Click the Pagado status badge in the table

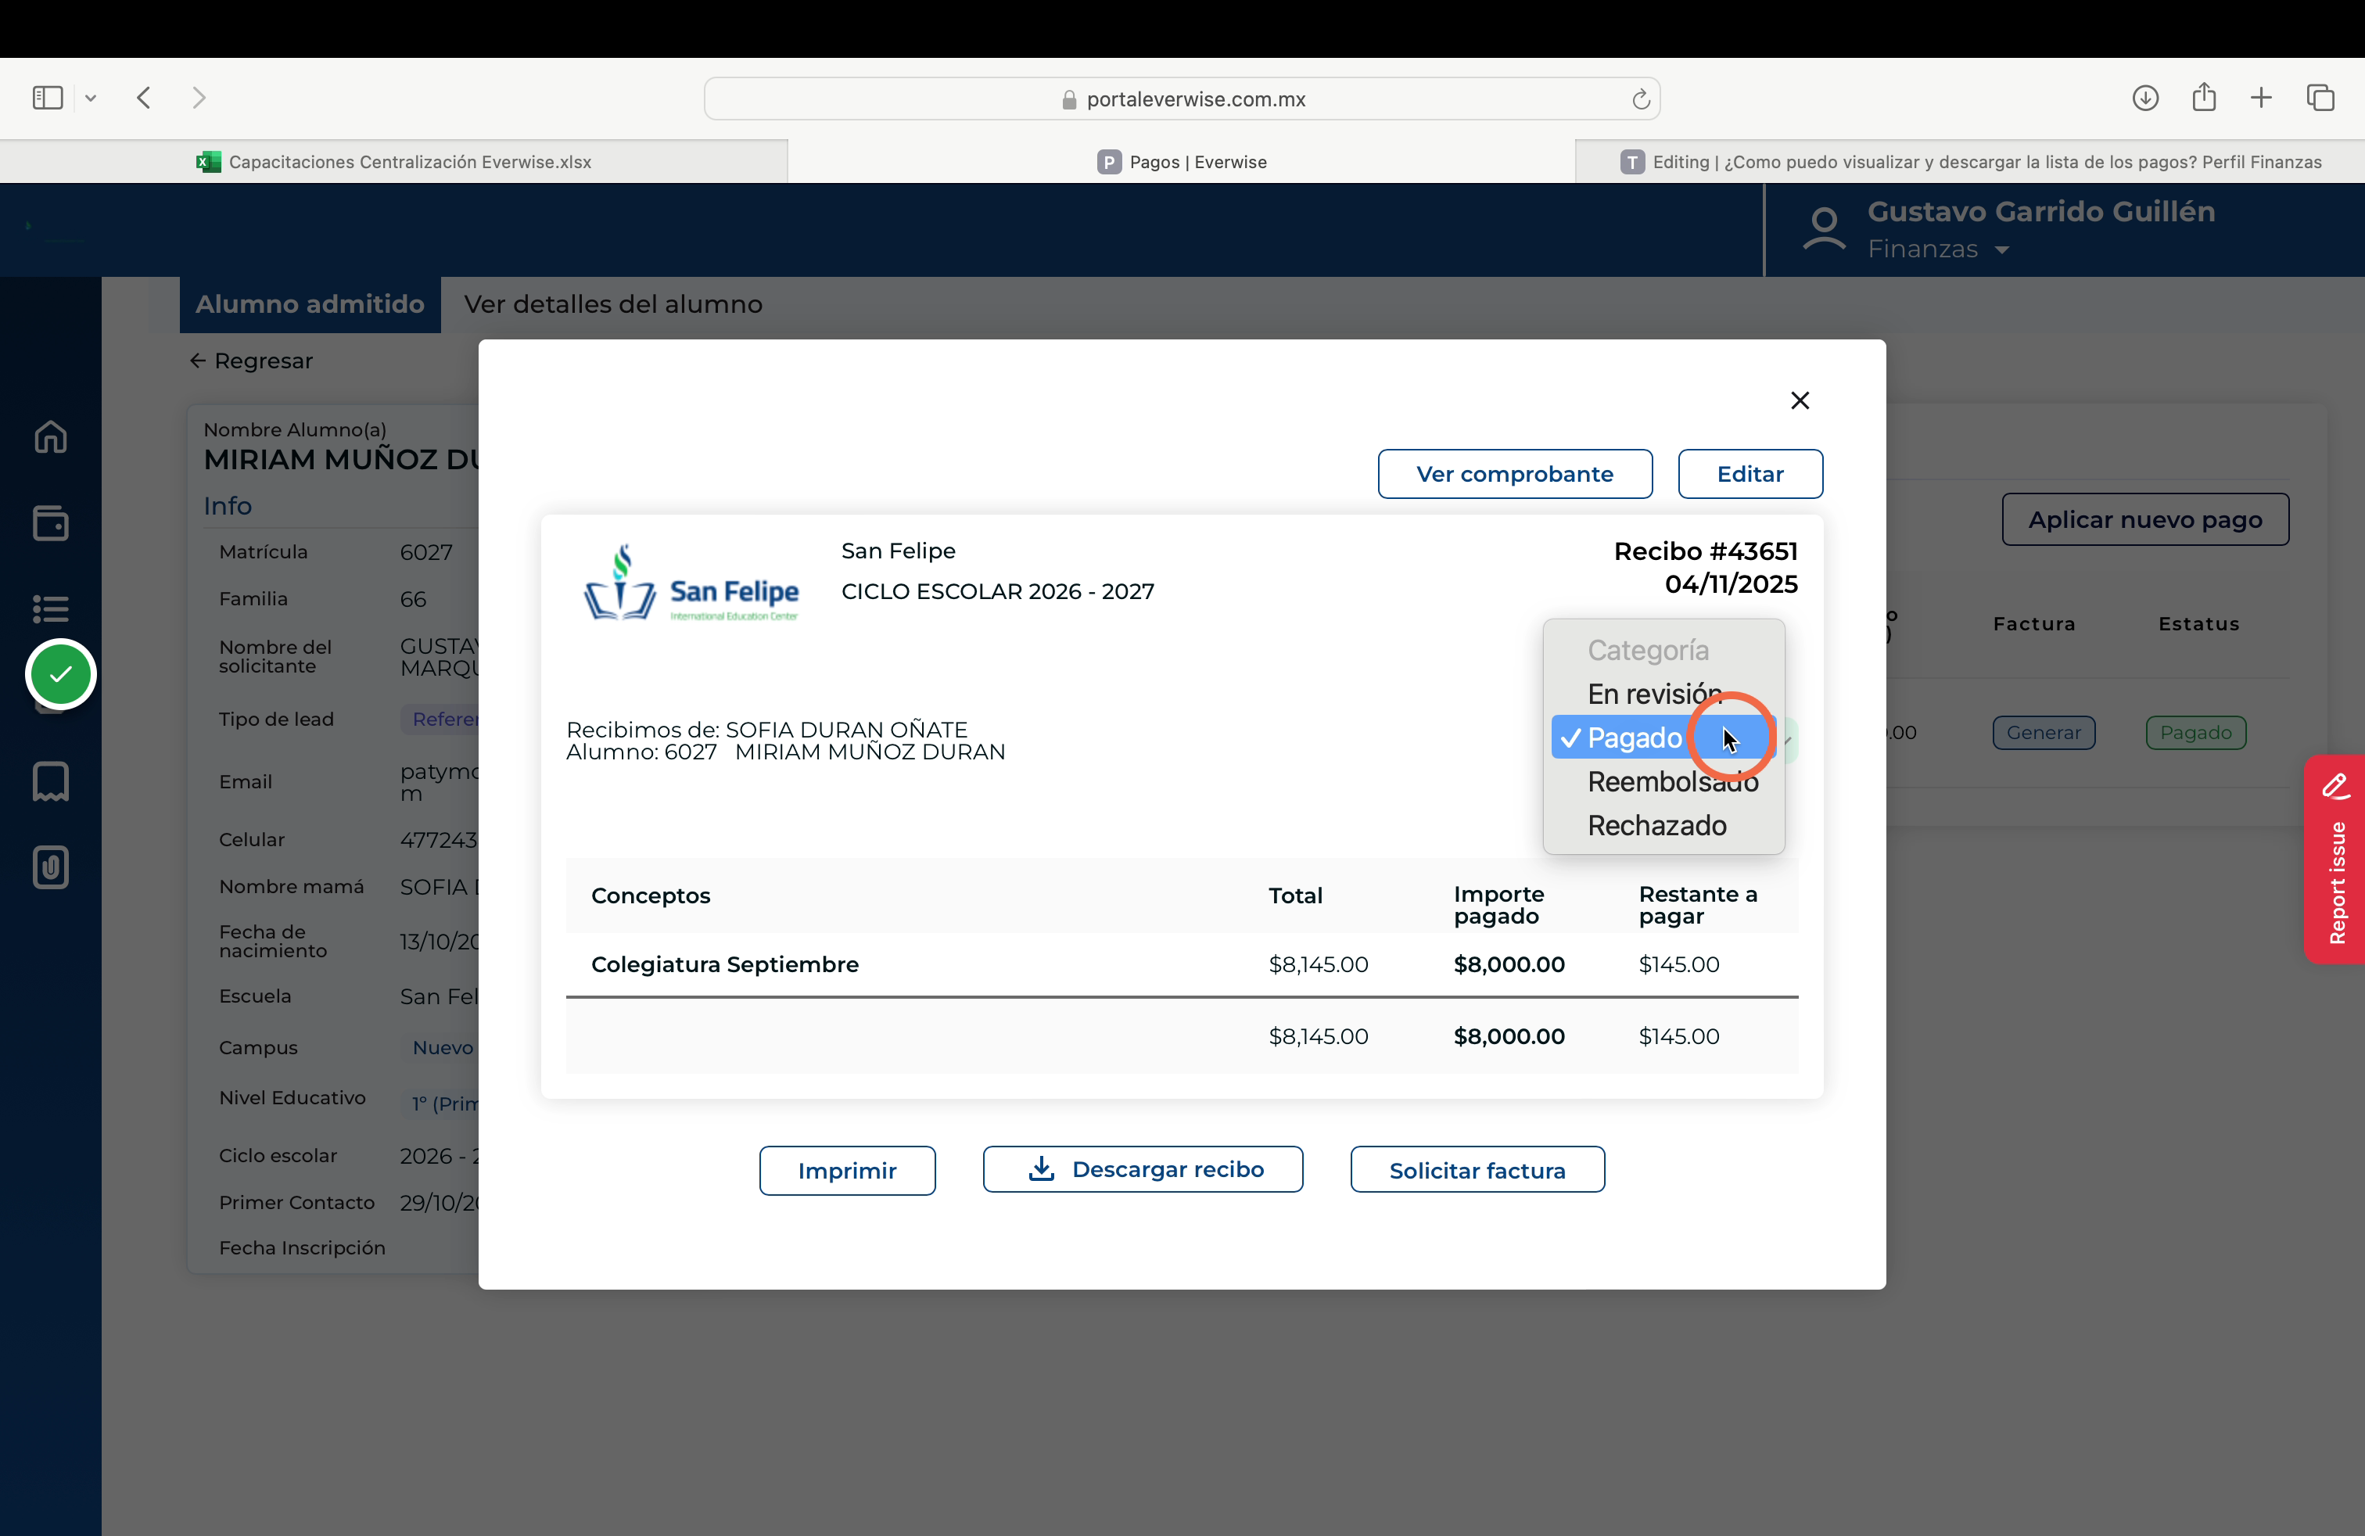point(2195,732)
